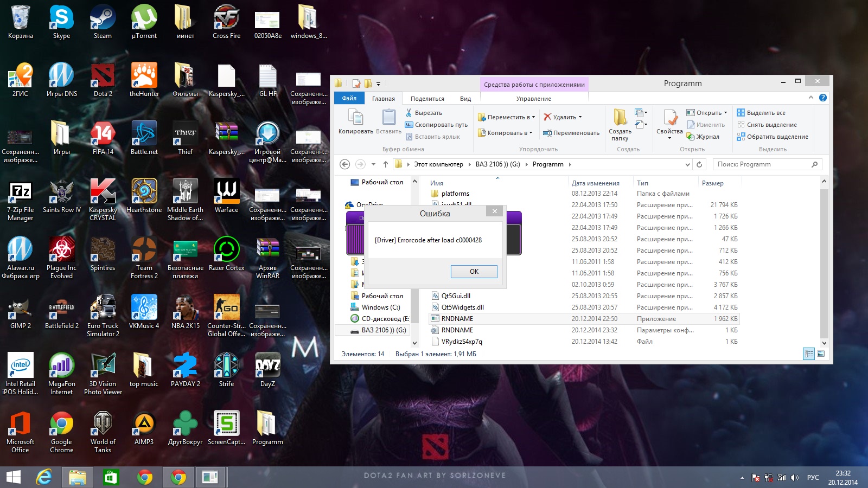Click Создать папку in the ribbon
Image resolution: width=868 pixels, height=488 pixels.
[620, 125]
